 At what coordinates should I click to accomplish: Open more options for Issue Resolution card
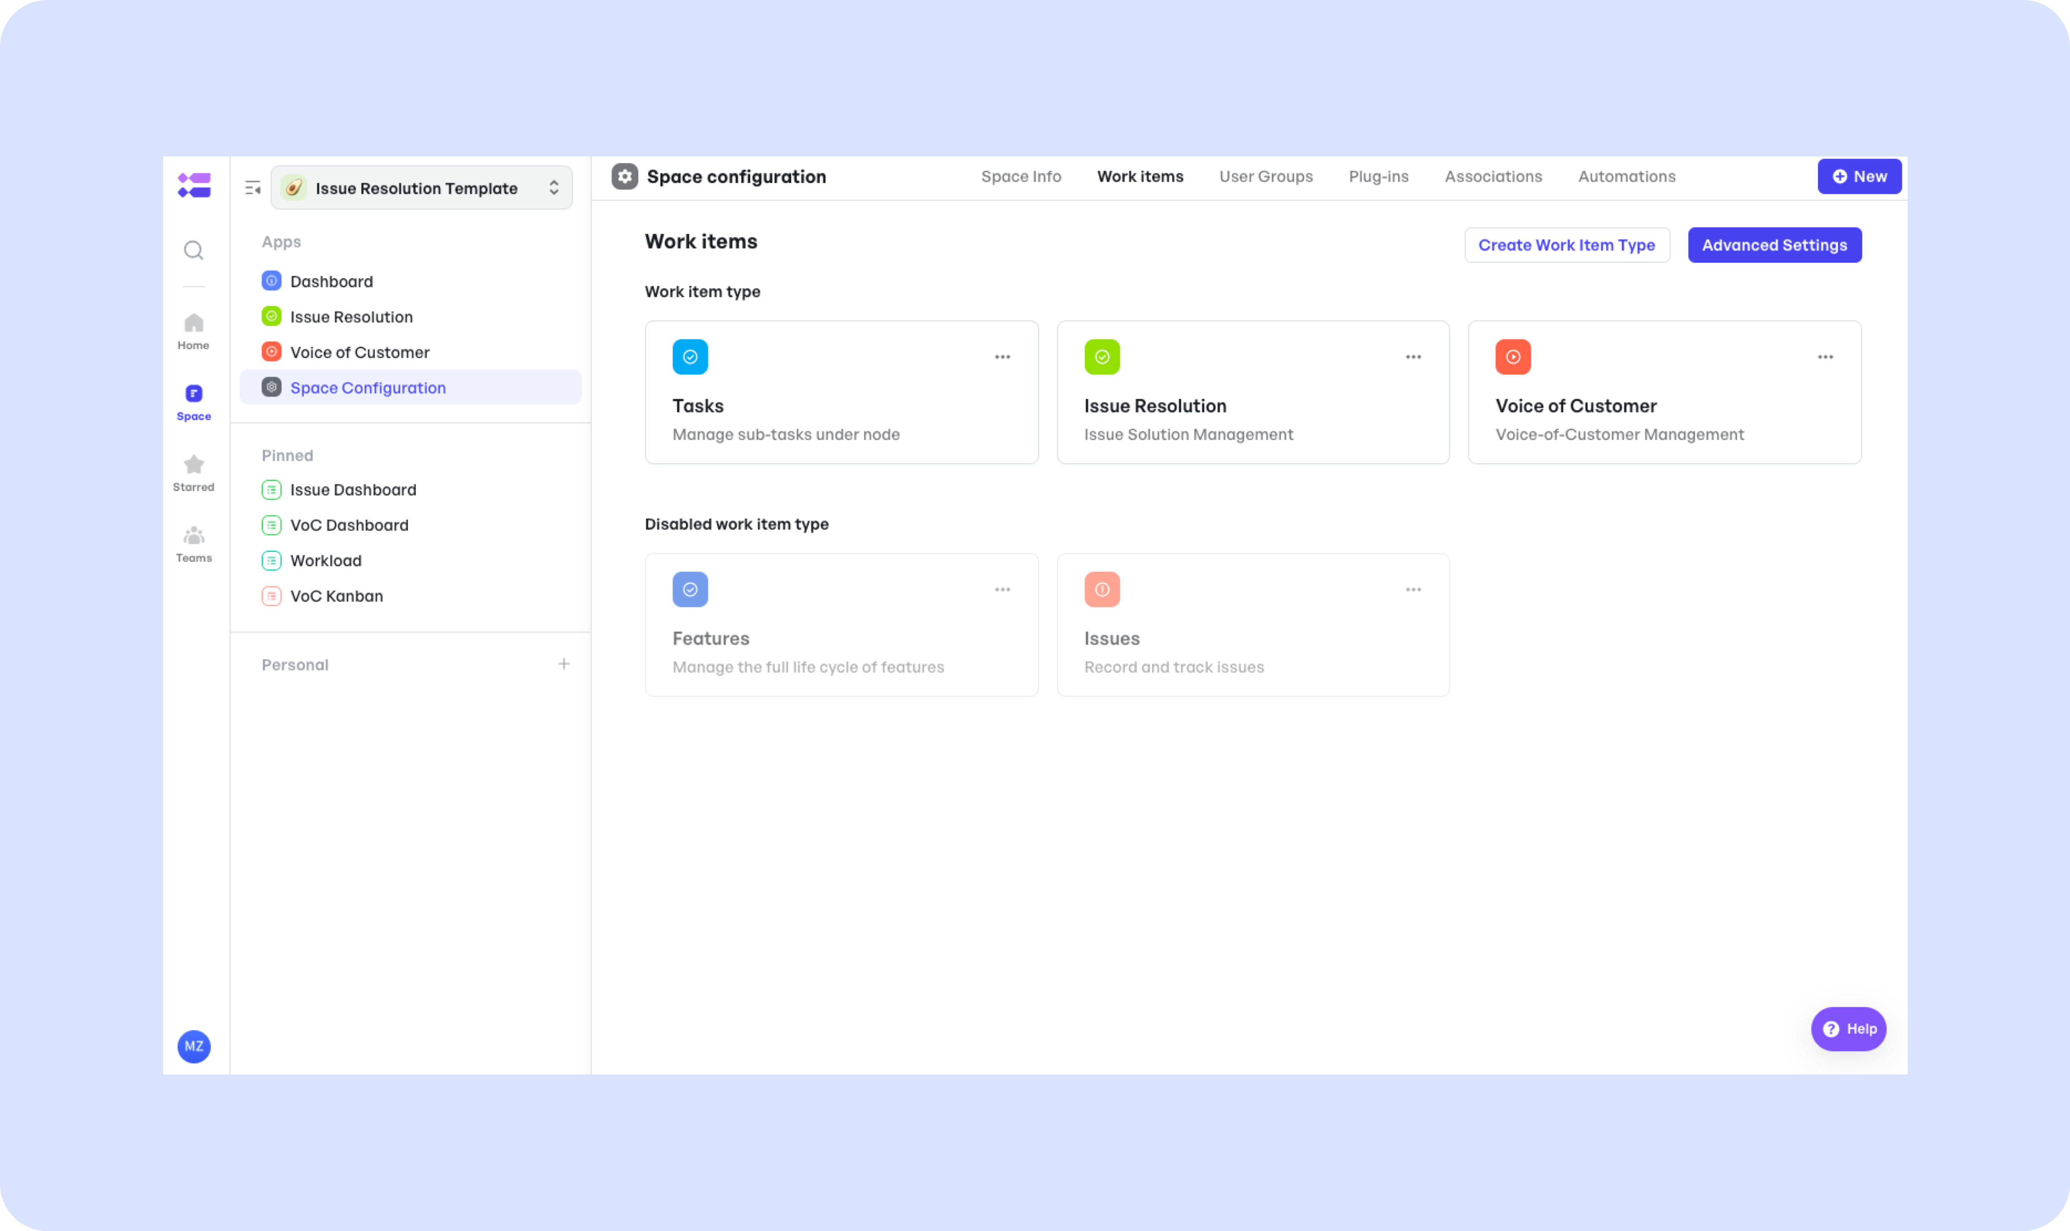click(1414, 358)
